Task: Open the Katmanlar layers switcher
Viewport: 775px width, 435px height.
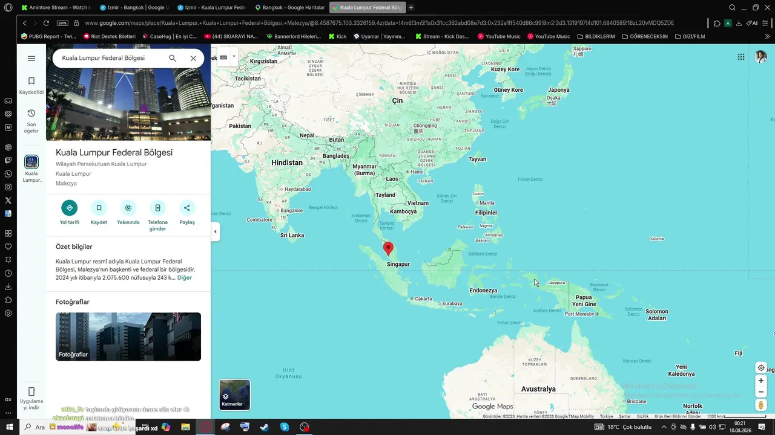Action: (x=234, y=395)
